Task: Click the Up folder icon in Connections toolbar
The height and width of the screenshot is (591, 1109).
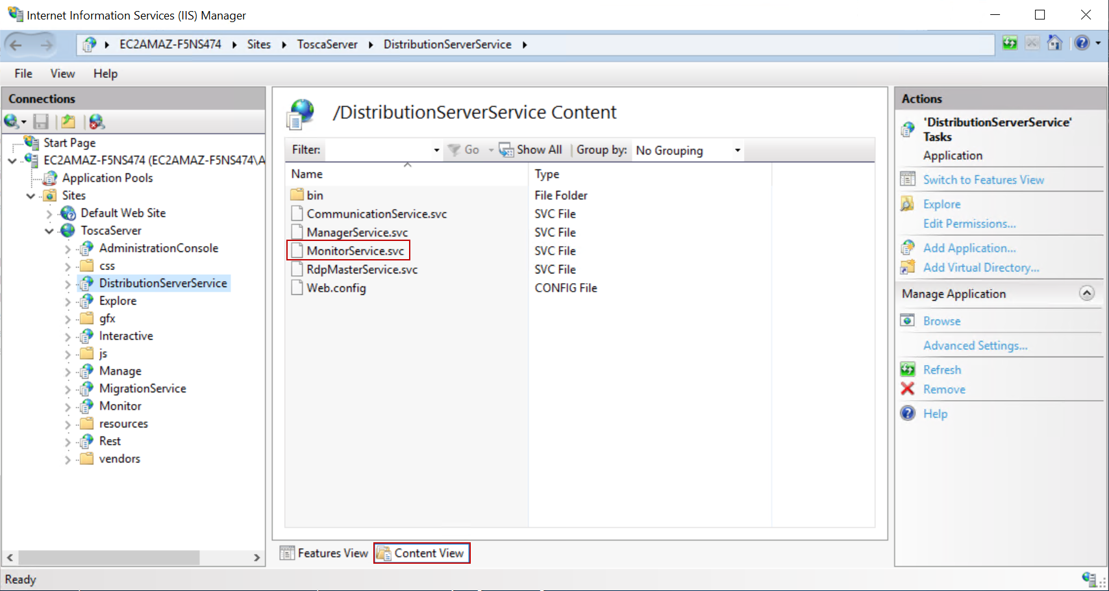Action: pyautogui.click(x=68, y=121)
